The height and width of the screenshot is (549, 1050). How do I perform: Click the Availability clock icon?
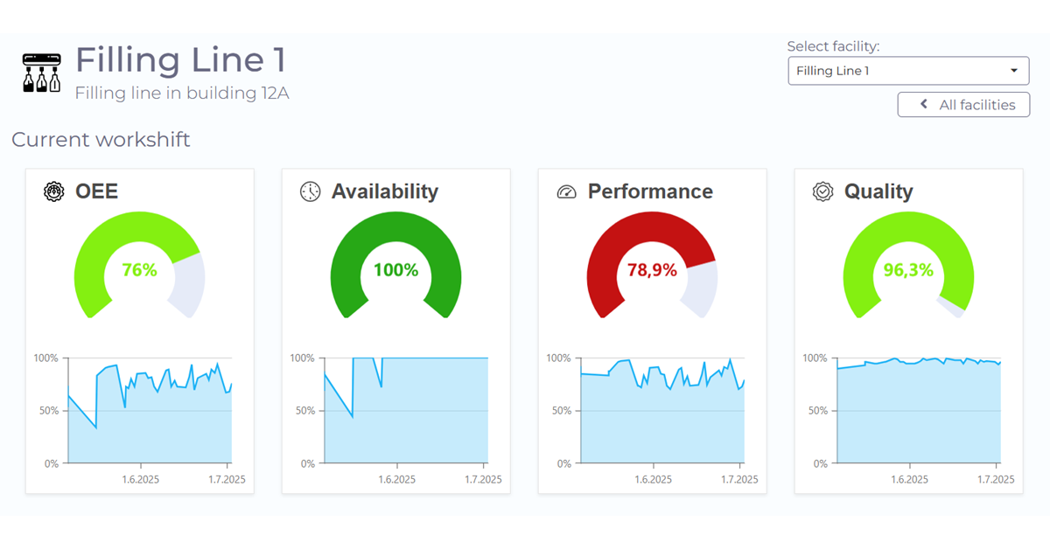pos(311,191)
